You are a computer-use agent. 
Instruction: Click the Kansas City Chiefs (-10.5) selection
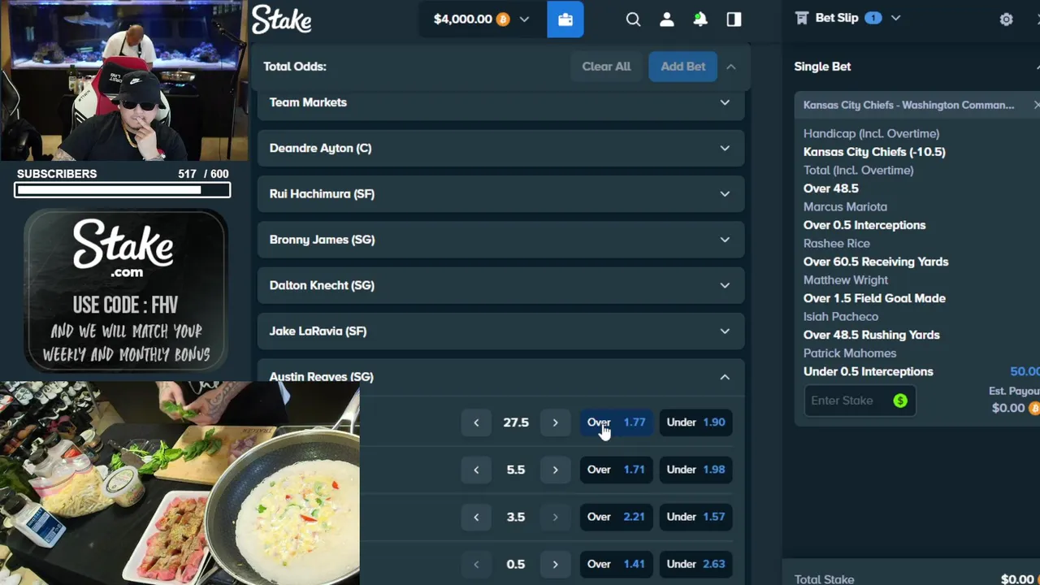point(874,152)
